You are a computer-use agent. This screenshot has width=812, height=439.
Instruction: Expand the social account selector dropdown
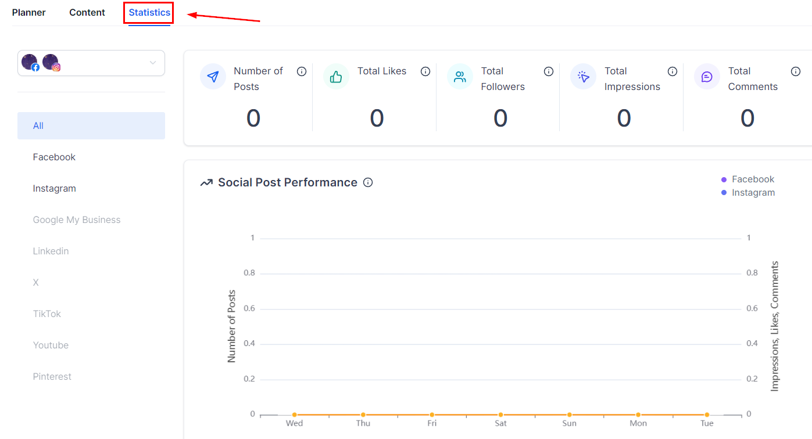coord(153,63)
